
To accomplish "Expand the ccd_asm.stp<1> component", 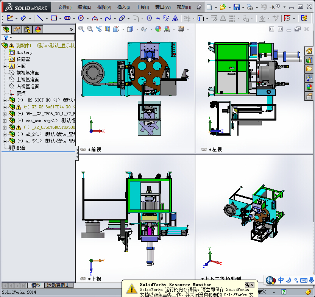I will [x=5, y=121].
